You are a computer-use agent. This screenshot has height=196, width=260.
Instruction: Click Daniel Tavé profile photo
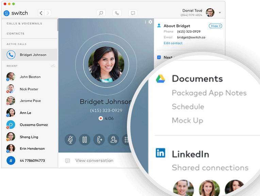click(x=210, y=13)
